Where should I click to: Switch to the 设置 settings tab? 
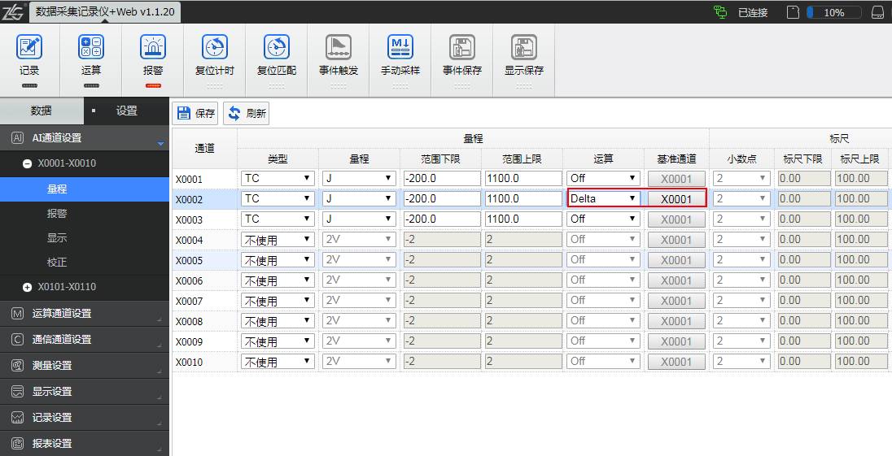pyautogui.click(x=126, y=111)
